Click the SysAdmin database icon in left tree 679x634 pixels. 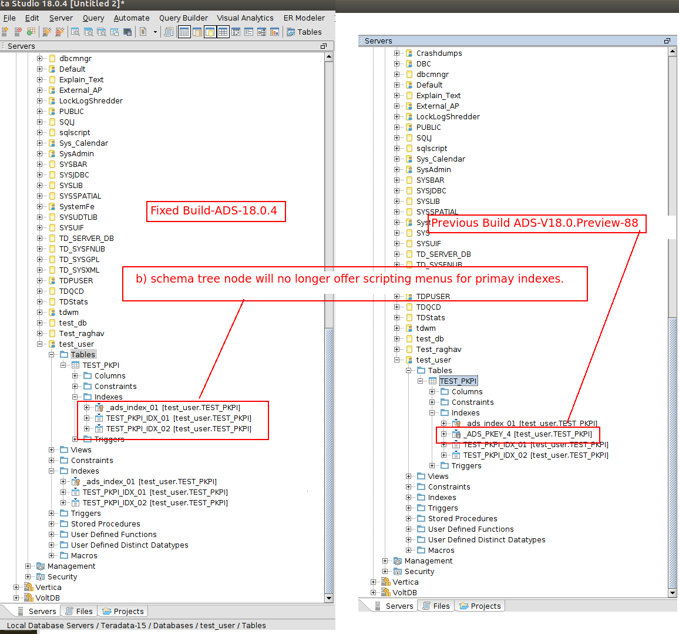[52, 154]
